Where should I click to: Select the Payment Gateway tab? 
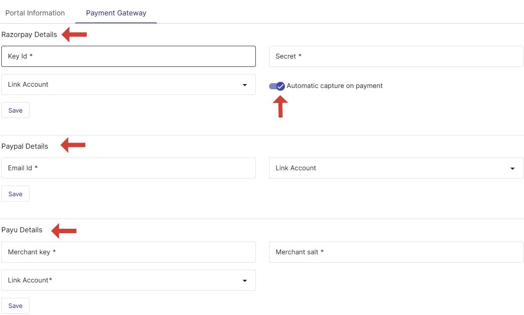click(x=116, y=13)
